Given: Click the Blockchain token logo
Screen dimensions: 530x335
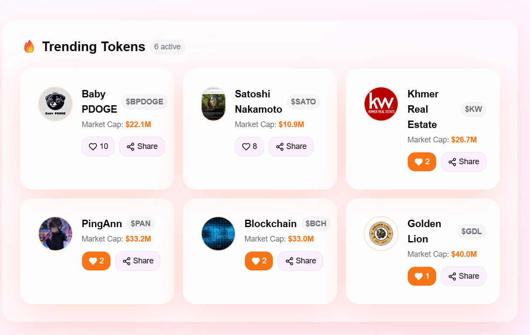Looking at the screenshot, I should [218, 234].
